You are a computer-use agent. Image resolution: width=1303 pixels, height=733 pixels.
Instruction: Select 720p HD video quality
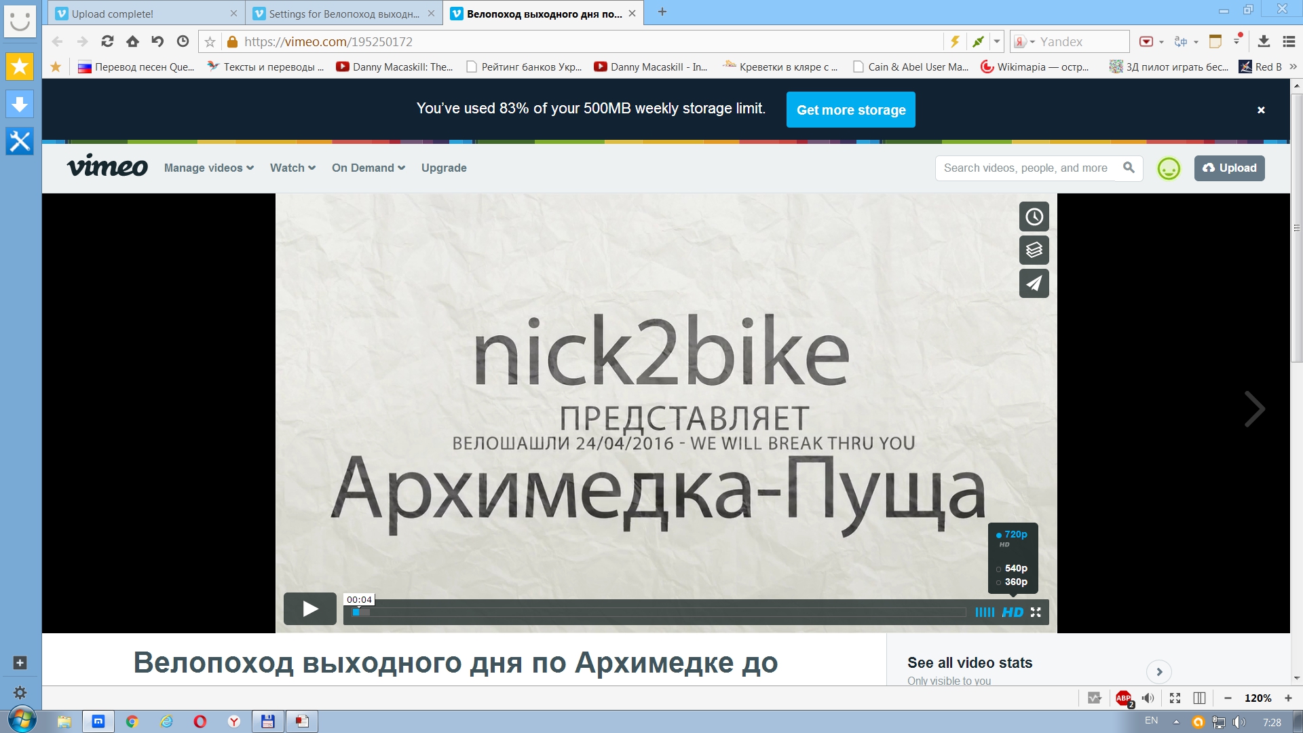[1015, 535]
